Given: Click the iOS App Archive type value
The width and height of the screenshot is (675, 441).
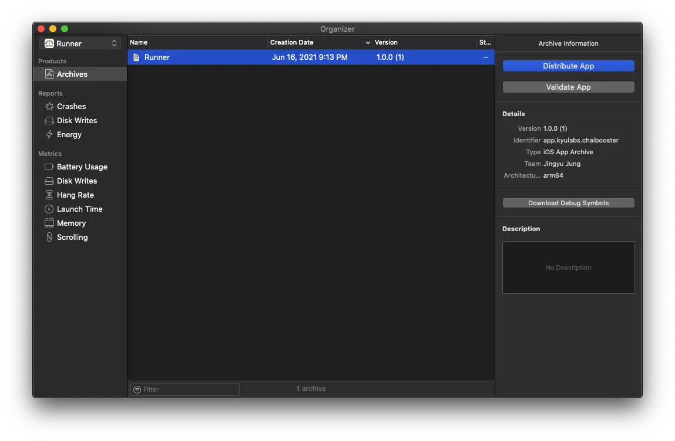Looking at the screenshot, I should [x=568, y=152].
